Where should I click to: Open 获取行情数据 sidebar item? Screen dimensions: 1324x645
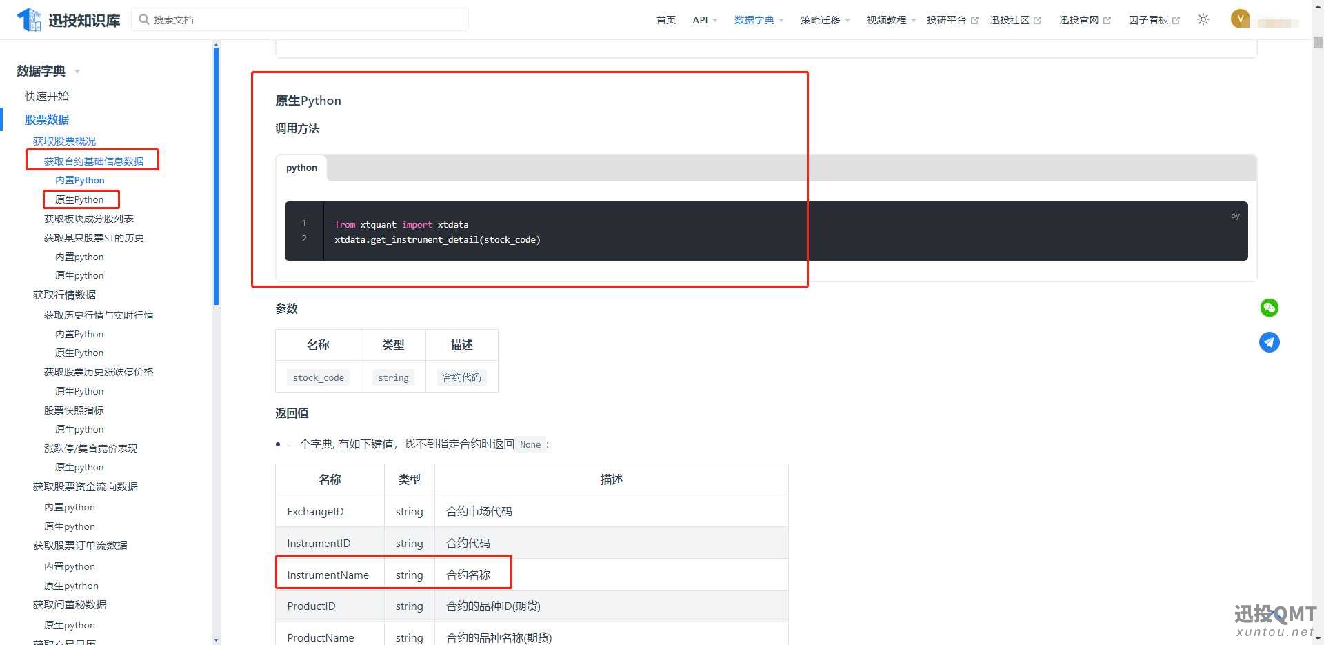[x=65, y=295]
